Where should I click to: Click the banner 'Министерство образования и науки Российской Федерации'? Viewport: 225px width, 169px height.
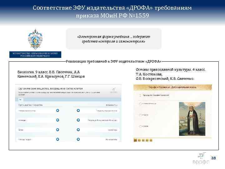pos(35,54)
